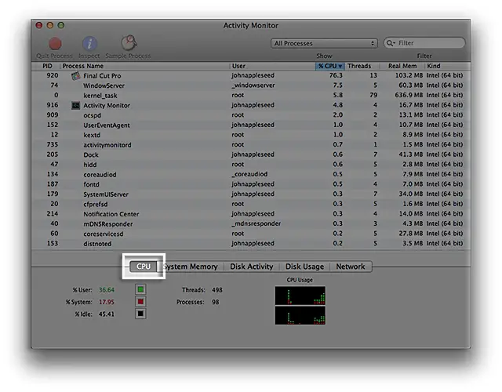Click the Activity Monitor row icon

75,105
